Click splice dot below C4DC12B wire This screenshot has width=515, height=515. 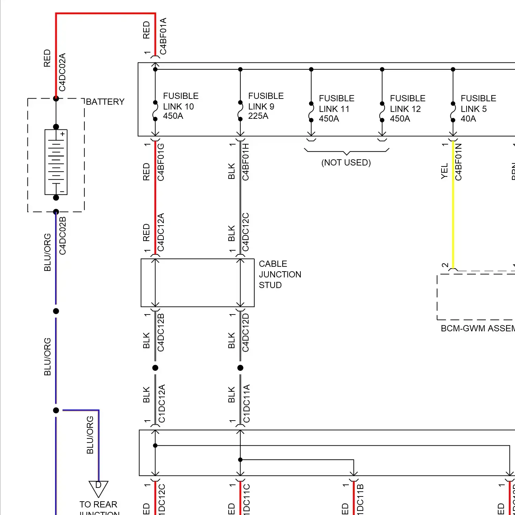[155, 368]
